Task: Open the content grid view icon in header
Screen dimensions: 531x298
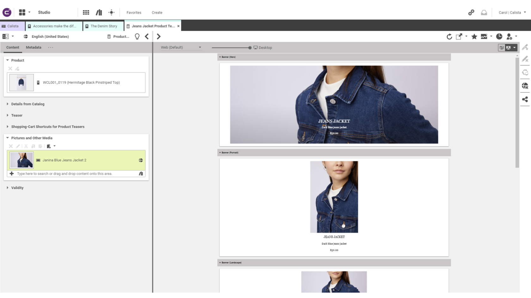Action: [x=86, y=12]
